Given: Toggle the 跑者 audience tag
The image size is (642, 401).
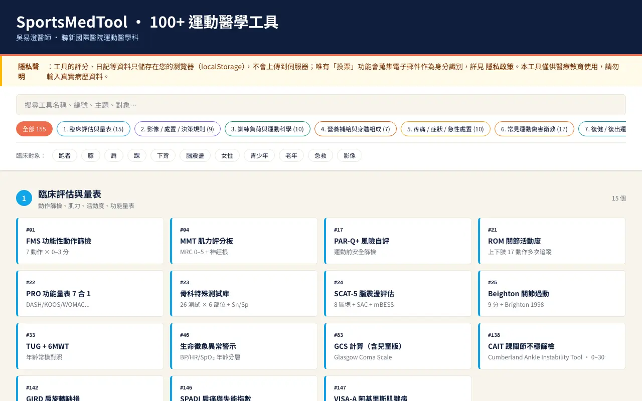Looking at the screenshot, I should pyautogui.click(x=65, y=155).
